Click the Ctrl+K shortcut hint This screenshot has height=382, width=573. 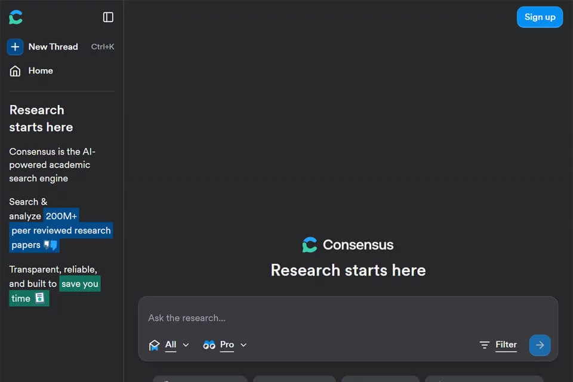click(102, 47)
